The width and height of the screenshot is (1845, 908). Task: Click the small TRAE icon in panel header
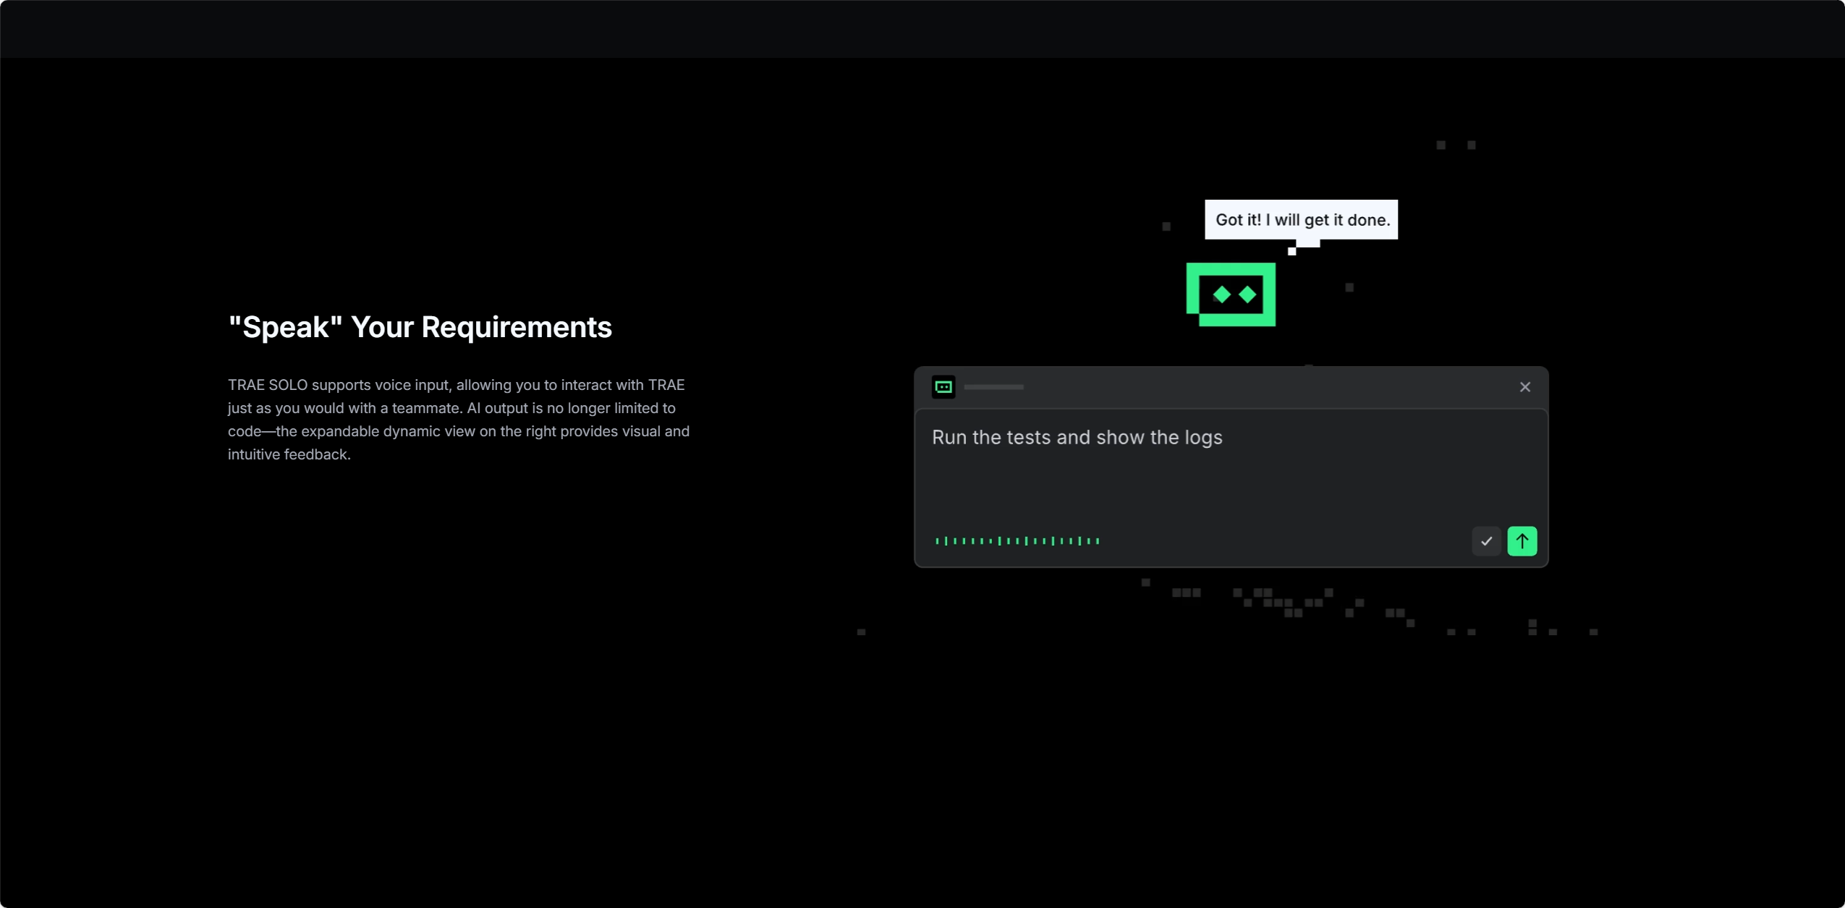pyautogui.click(x=943, y=387)
